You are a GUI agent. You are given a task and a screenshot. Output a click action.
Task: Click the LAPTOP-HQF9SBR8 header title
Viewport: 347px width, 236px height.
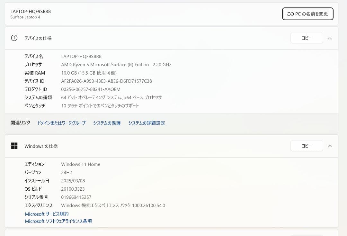(31, 12)
